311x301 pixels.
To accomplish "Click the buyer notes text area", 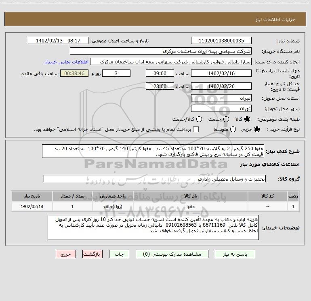I will pyautogui.click(x=153, y=227).
